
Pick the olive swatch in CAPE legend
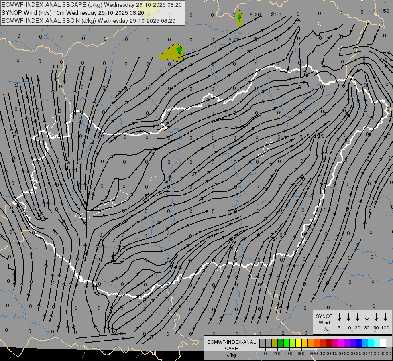275,343
